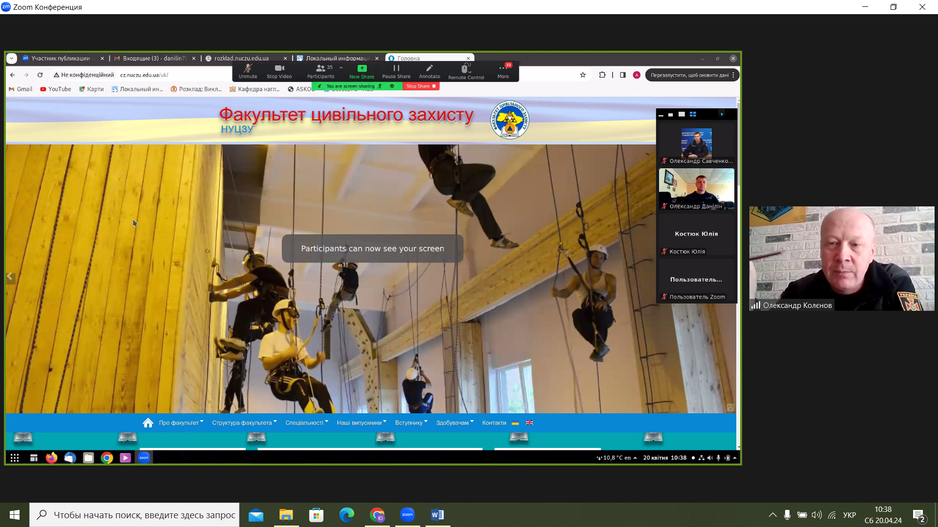The image size is (938, 527).
Task: Expand the caret next to Participants count
Action: (341, 68)
